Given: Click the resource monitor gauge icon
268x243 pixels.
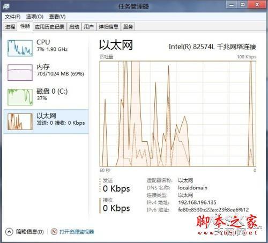Looking at the screenshot, I should point(54,232).
